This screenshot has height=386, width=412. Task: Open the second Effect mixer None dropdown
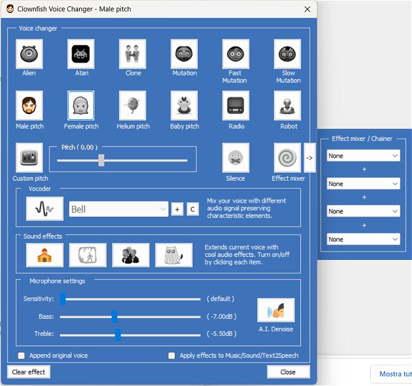tap(363, 184)
